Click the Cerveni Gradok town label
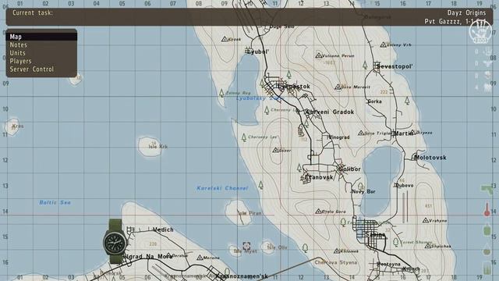 point(330,112)
